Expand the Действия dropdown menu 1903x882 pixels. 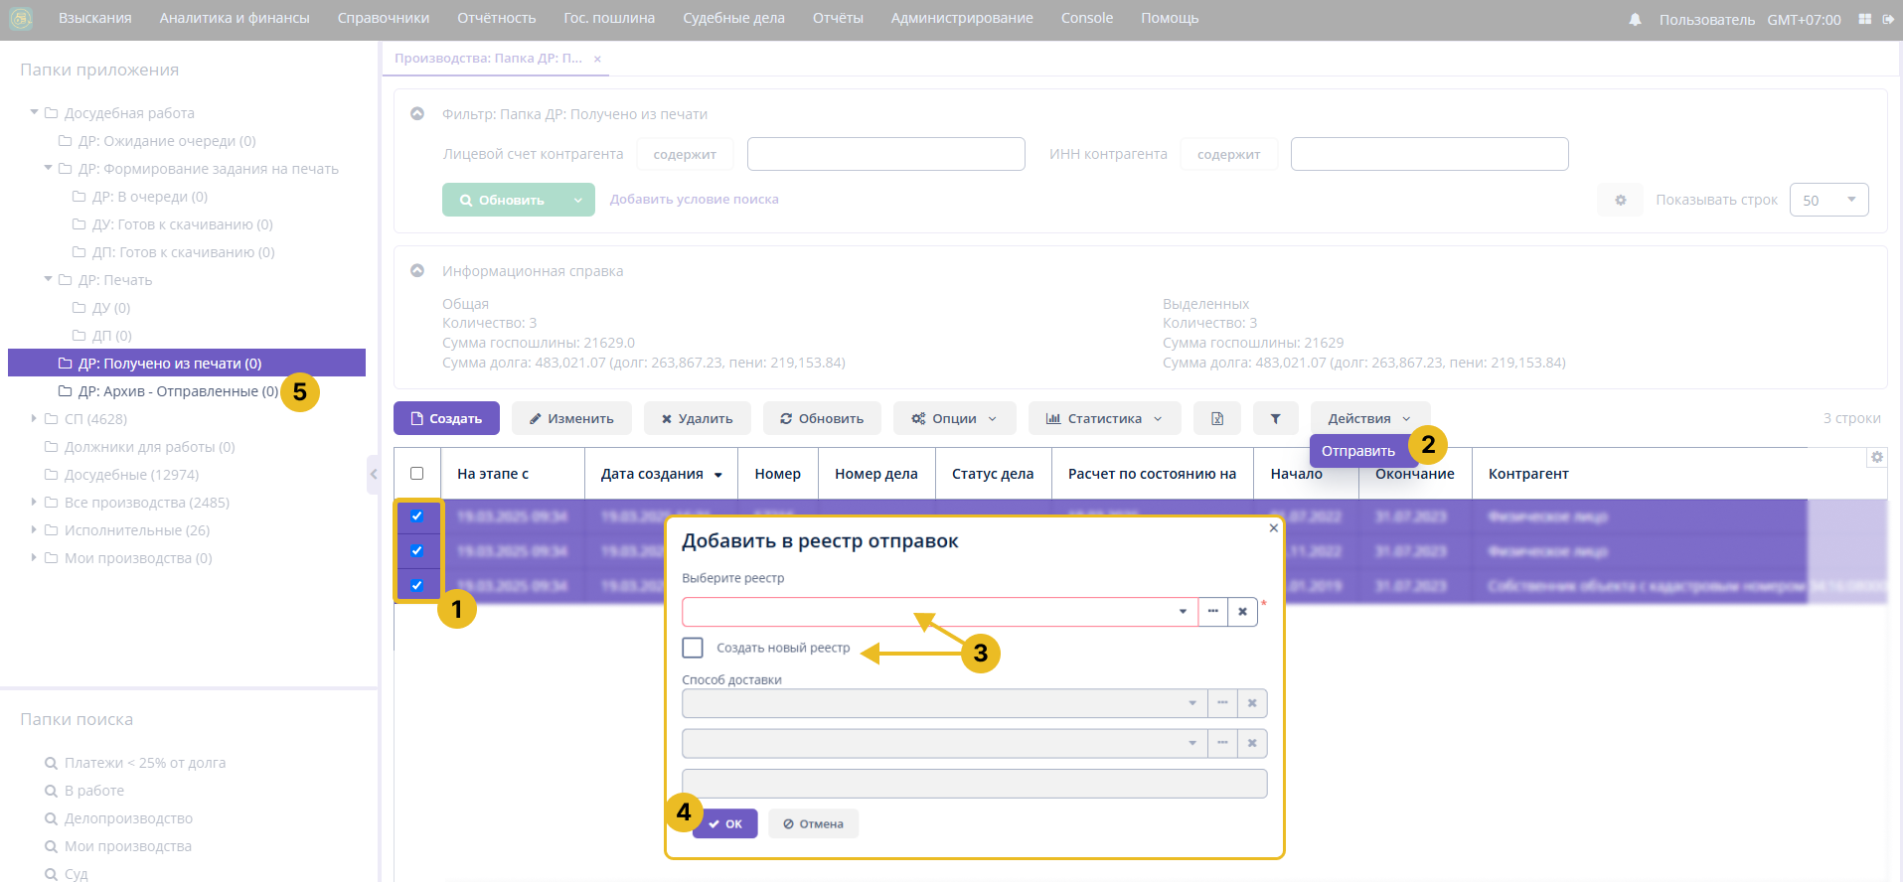[x=1368, y=419]
